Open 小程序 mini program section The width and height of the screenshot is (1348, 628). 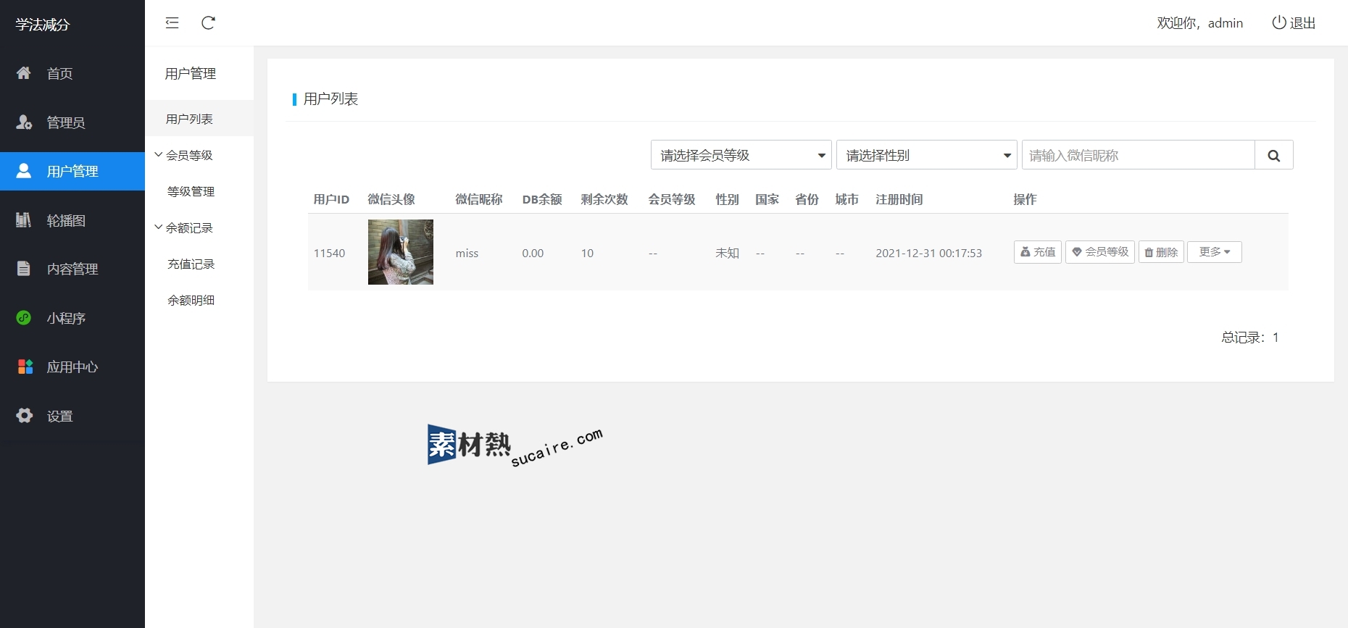pos(65,318)
